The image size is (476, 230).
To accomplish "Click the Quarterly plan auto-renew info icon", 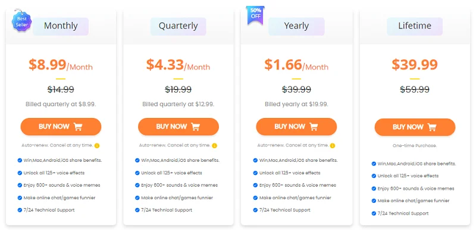I will tap(214, 146).
